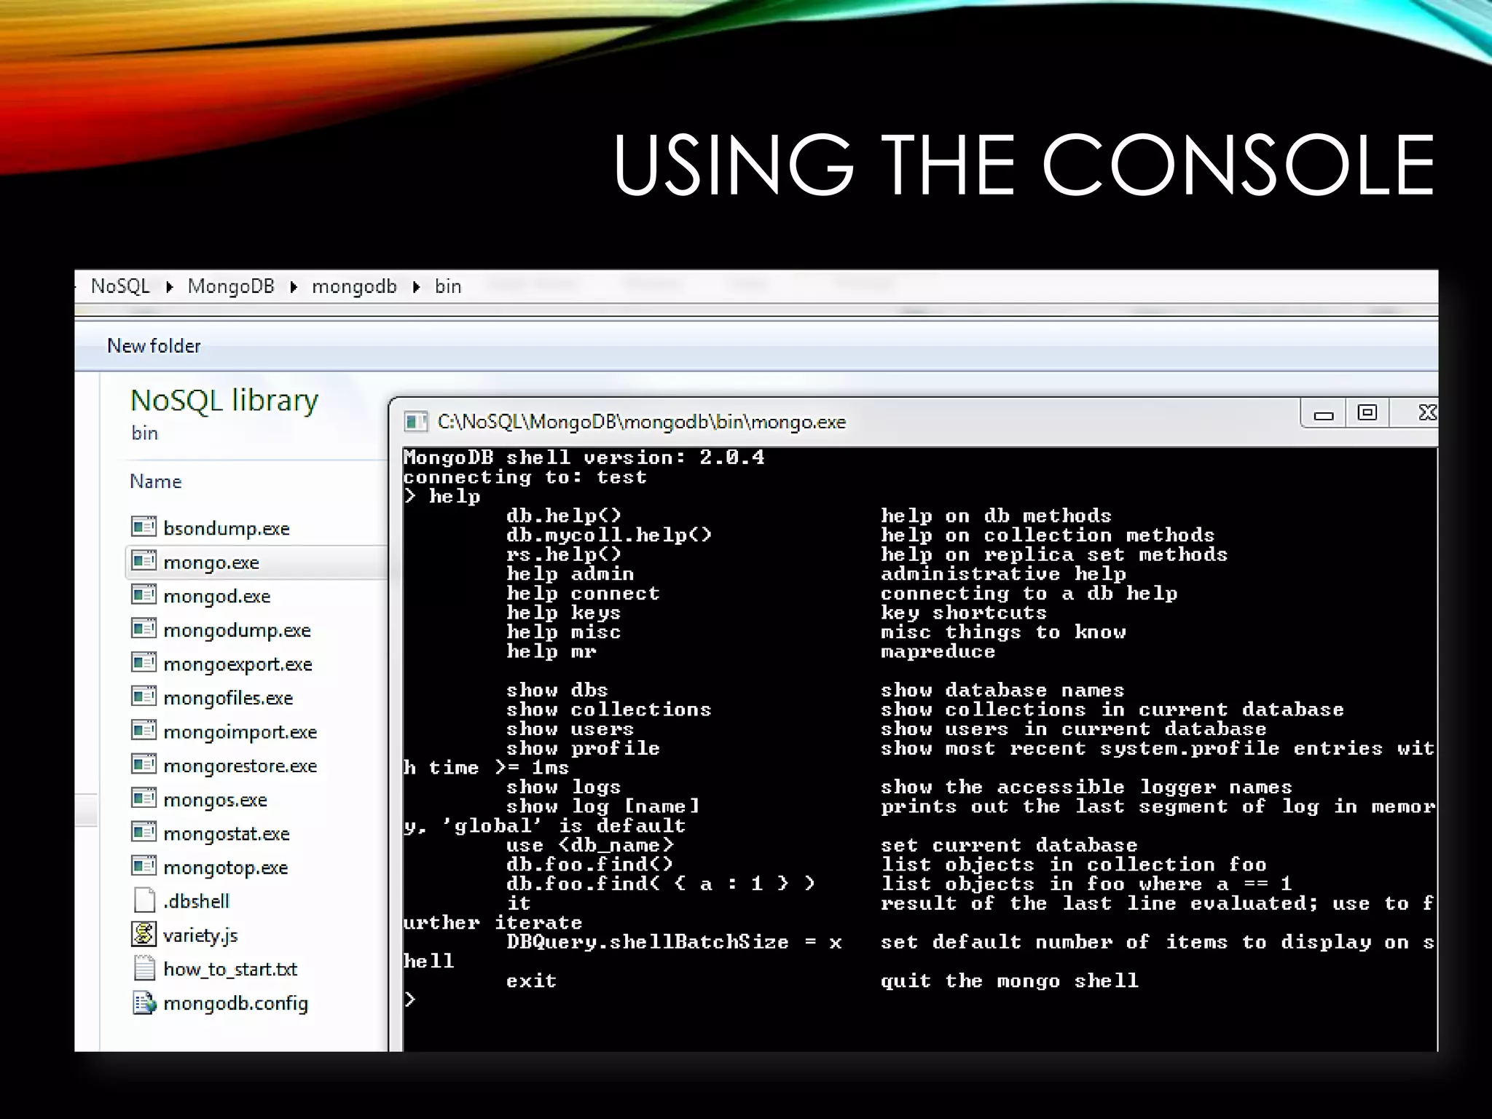Select the mongos.exe file name

click(216, 800)
